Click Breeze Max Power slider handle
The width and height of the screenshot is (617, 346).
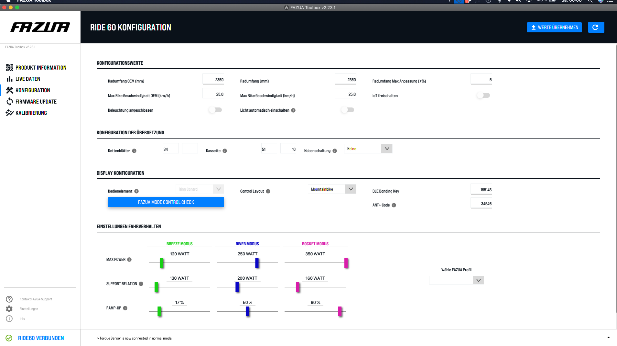(162, 263)
